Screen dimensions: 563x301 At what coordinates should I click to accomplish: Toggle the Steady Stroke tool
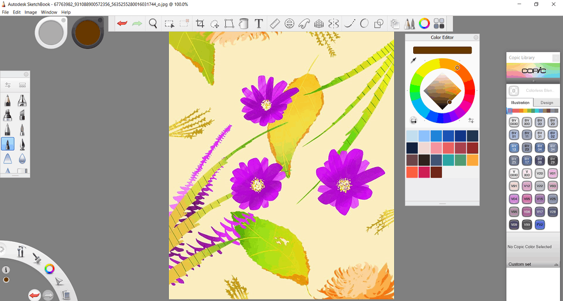click(x=349, y=24)
